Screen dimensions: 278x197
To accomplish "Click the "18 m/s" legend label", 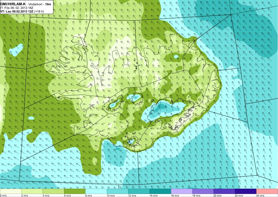I will coord(196,196).
